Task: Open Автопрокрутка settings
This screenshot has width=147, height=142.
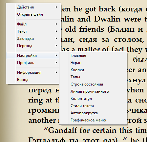Action: 93,113
